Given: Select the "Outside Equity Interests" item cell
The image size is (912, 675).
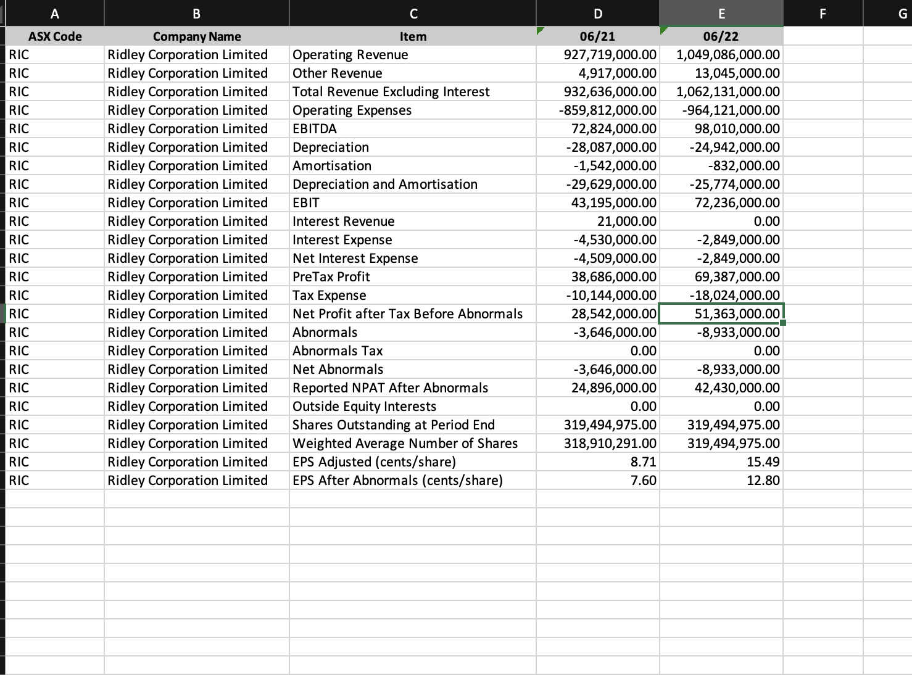Looking at the screenshot, I should tap(413, 407).
